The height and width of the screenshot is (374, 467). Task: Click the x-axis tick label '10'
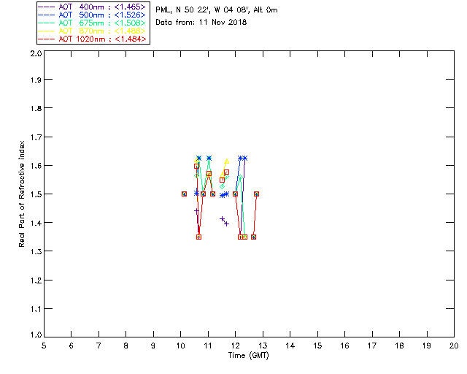(181, 346)
